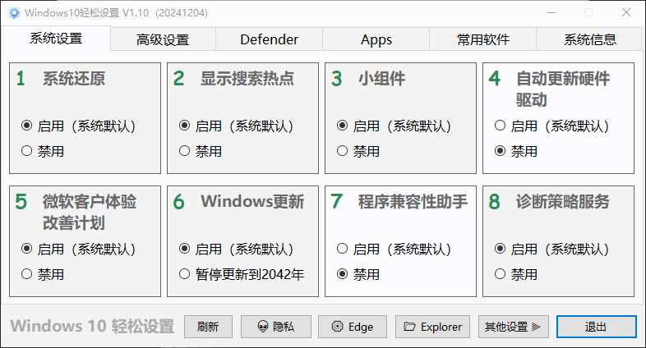Click the folder icon on the Explorer button
This screenshot has height=348, width=646.
coord(409,327)
